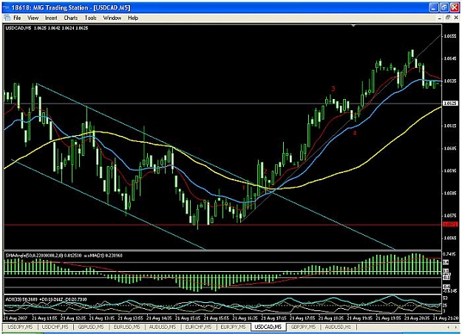Click the right scroll arrow for chart tabs
462x334 pixels.
click(x=456, y=327)
